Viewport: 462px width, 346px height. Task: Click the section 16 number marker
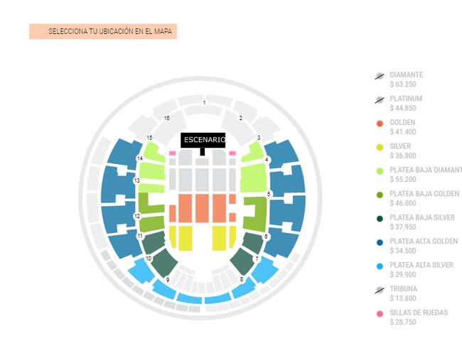pos(167,118)
